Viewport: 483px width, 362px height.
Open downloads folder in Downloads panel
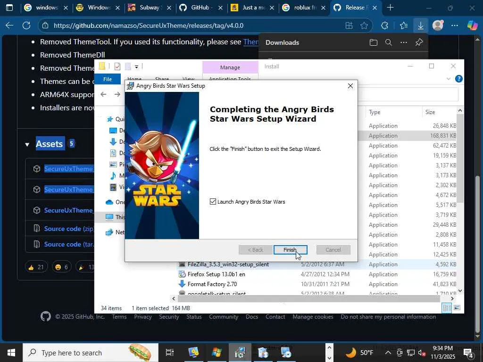point(374,42)
